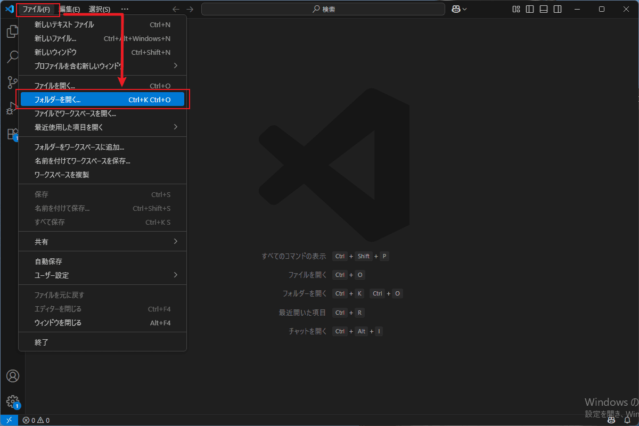Viewport: 639px width, 426px height.
Task: Open the Extensions view icon
Action: pyautogui.click(x=12, y=134)
